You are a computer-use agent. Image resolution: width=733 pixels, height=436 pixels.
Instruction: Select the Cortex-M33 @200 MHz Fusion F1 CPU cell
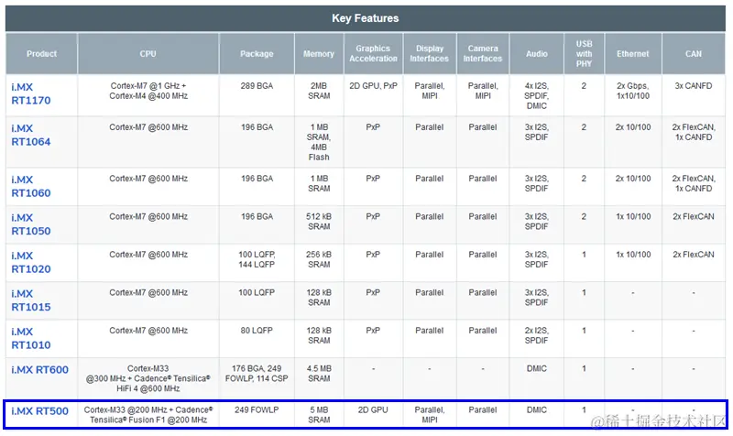(148, 415)
